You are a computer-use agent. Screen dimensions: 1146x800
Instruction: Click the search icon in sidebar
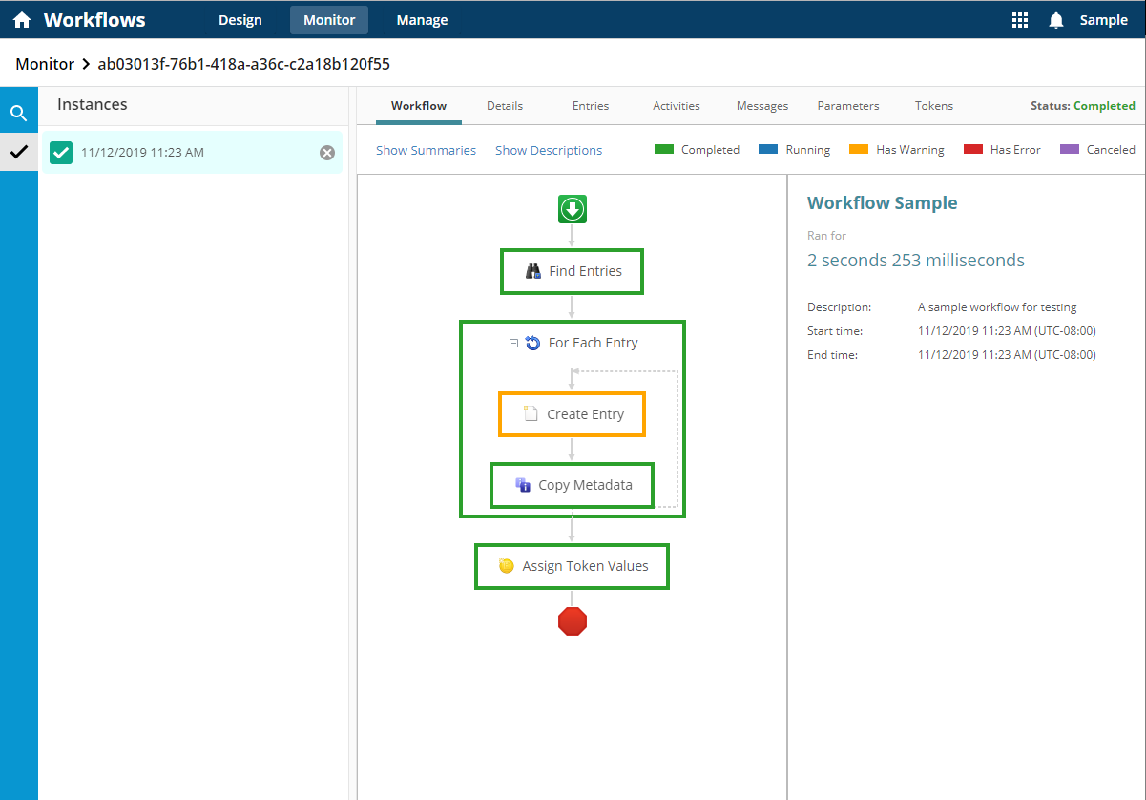click(18, 114)
